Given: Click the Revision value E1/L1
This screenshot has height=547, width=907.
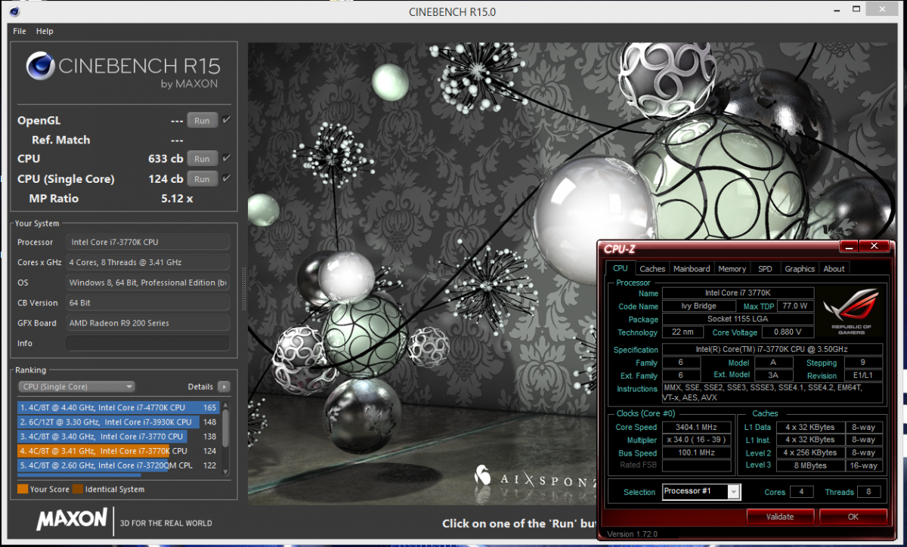Looking at the screenshot, I should click(863, 375).
